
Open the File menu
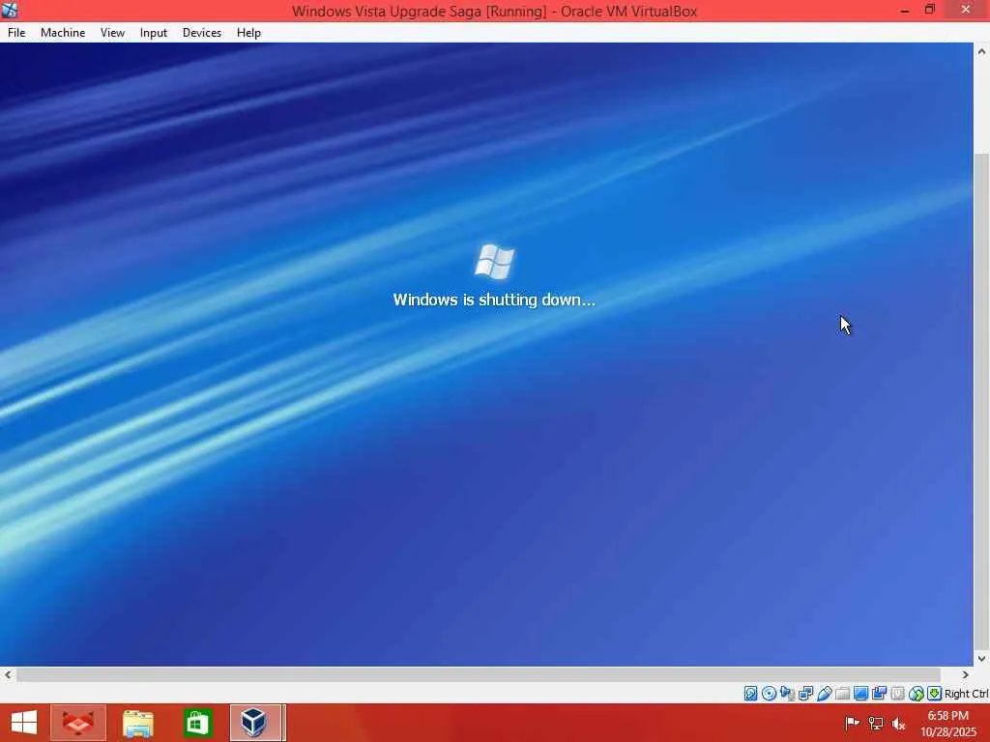click(16, 33)
